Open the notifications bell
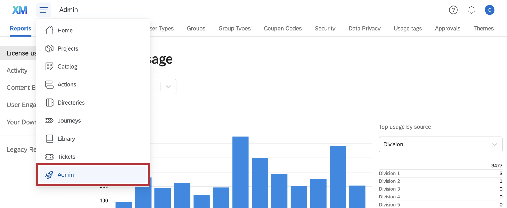Screen dimensions: 507x208 [471, 10]
